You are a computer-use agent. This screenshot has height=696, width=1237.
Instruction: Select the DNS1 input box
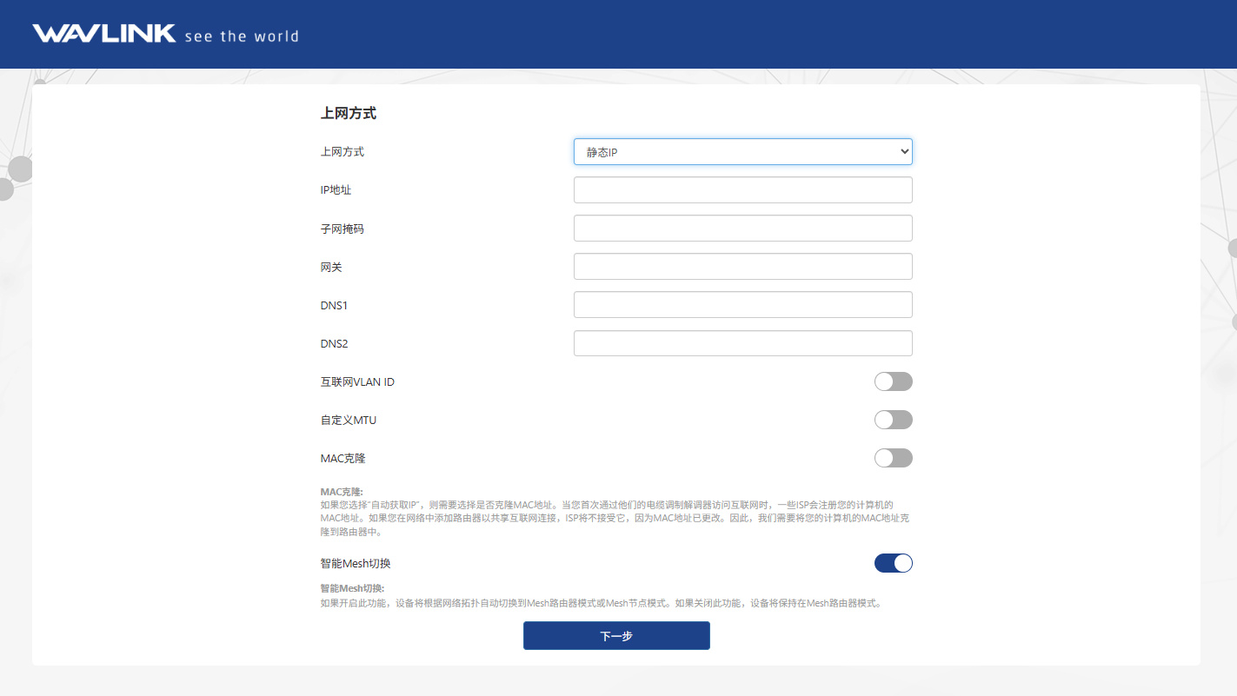point(742,305)
